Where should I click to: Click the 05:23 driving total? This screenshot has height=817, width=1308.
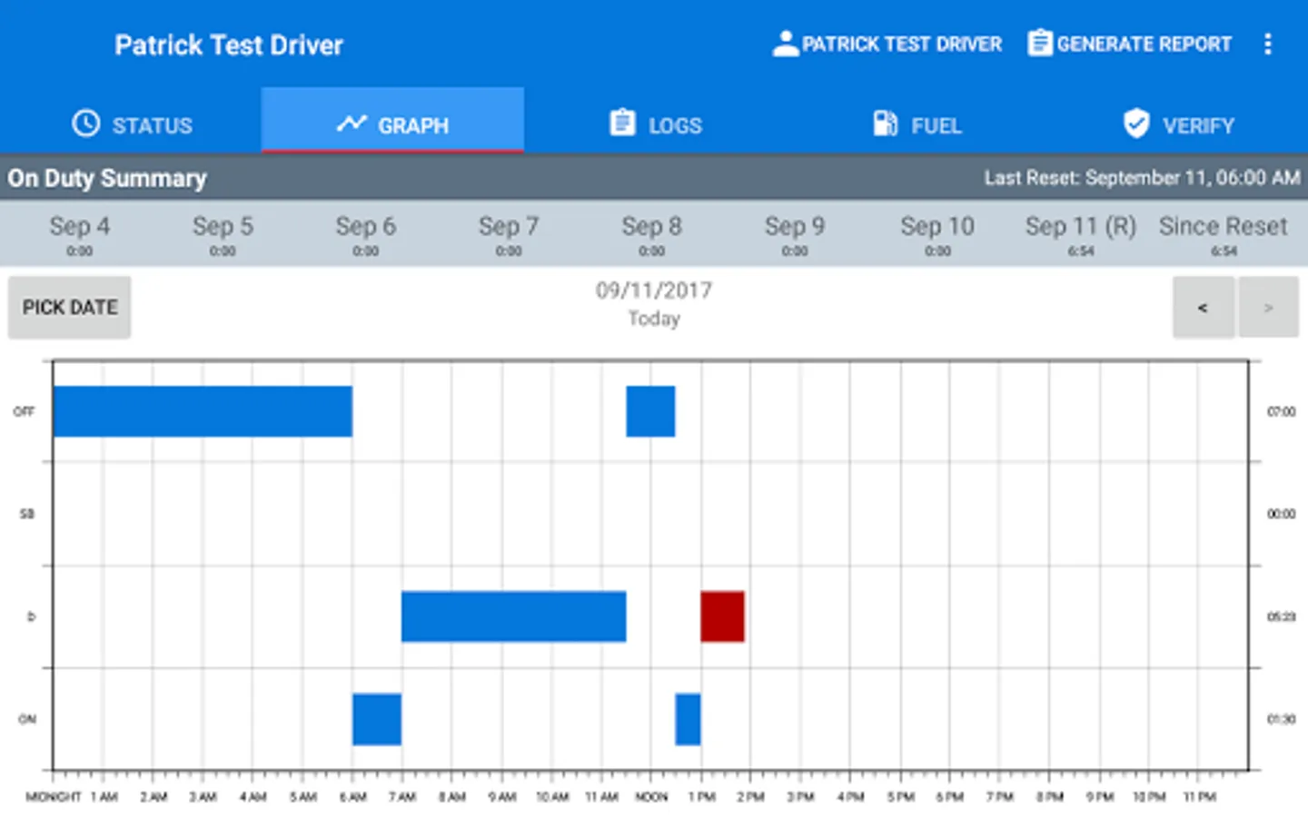[1281, 616]
